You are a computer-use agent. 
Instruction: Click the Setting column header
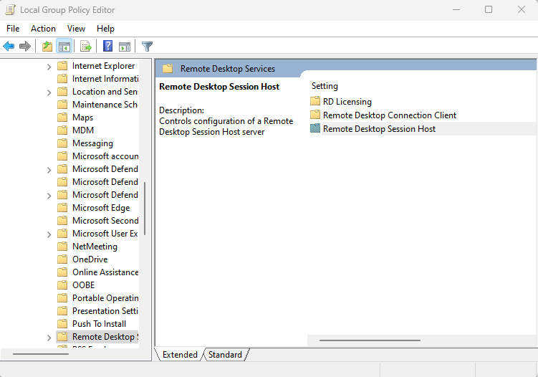pos(325,86)
